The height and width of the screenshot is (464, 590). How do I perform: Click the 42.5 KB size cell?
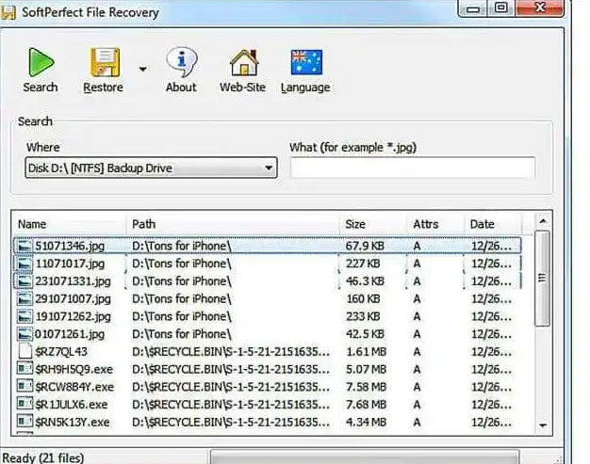[365, 334]
